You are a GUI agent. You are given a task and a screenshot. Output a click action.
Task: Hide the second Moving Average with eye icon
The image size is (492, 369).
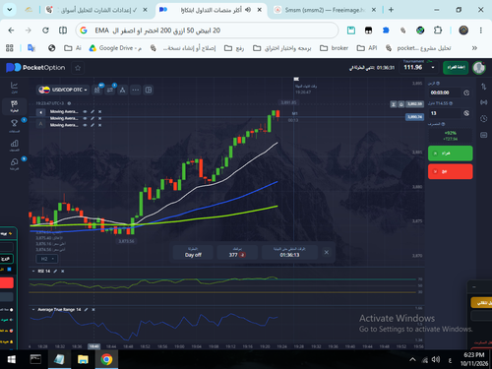[85, 118]
